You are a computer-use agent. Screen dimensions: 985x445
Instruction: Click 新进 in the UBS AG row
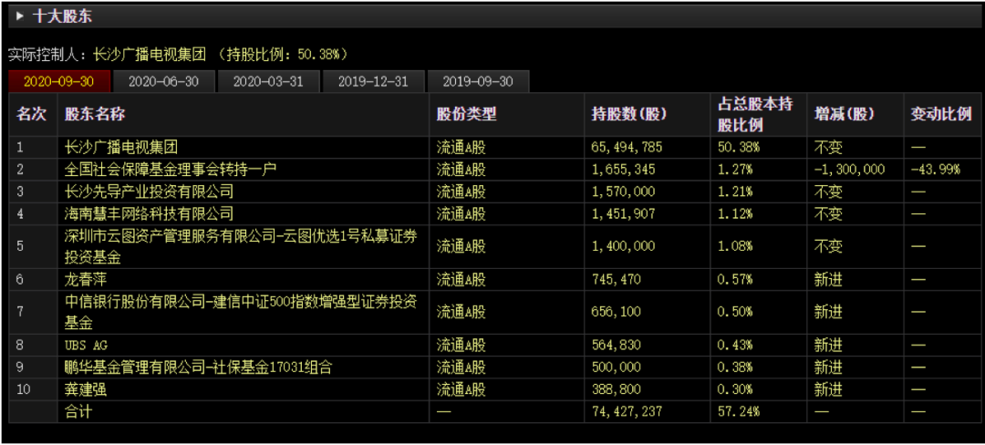tap(828, 346)
